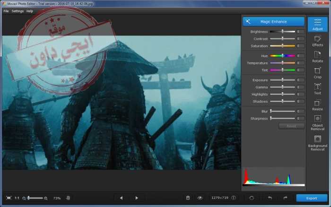Click the Magic Enhance wand icon
331x207 pixels.
coord(248,22)
